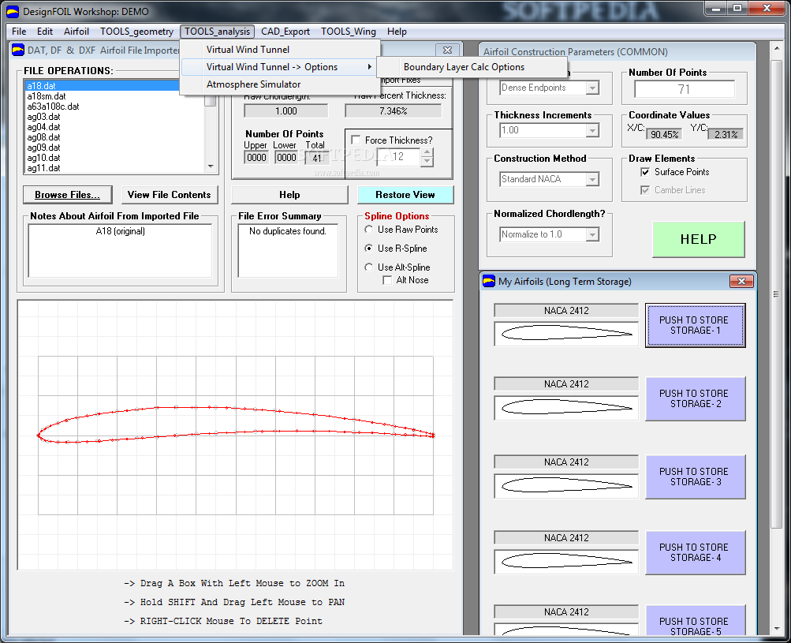The width and height of the screenshot is (791, 643).
Task: Click file list scrollbar down arrow
Action: click(211, 166)
